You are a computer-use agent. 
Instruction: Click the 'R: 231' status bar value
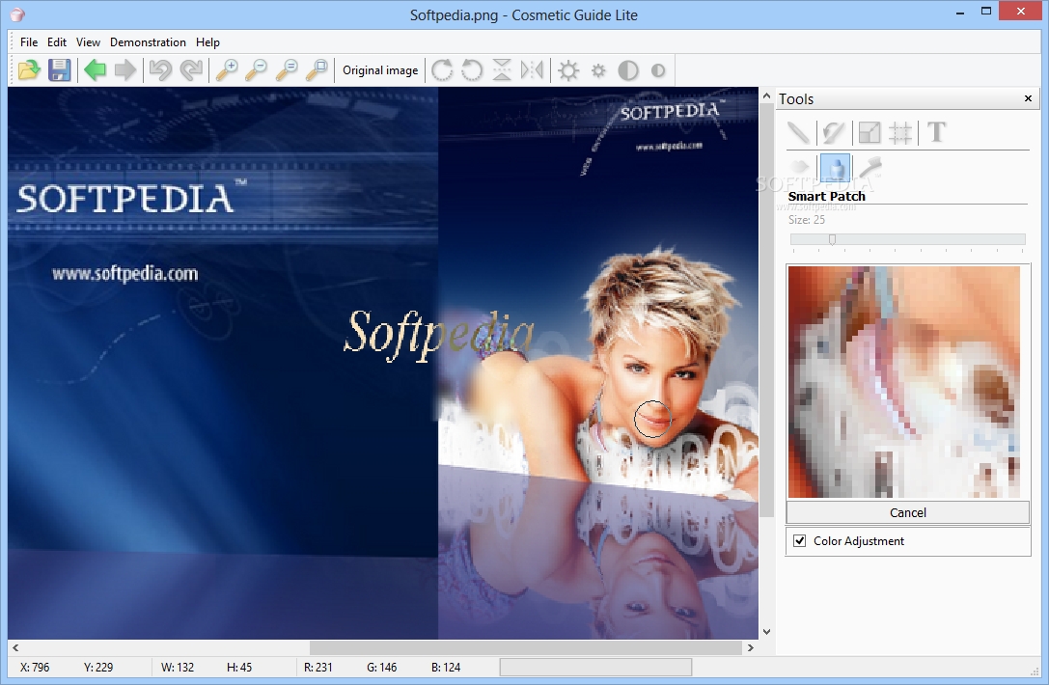click(x=317, y=667)
